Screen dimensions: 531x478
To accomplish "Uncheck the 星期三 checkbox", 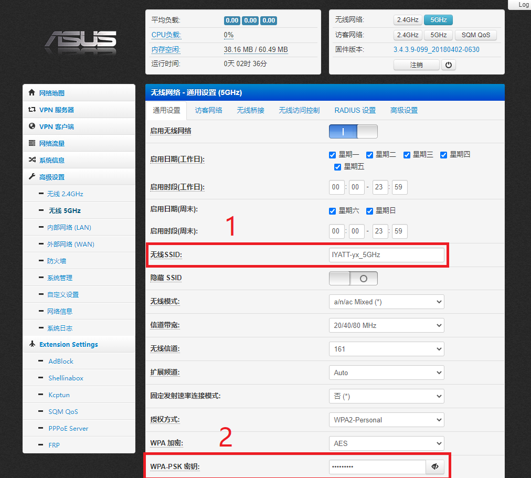I will [407, 155].
